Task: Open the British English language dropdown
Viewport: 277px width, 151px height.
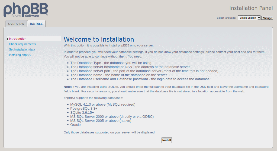Action: [x=249, y=18]
